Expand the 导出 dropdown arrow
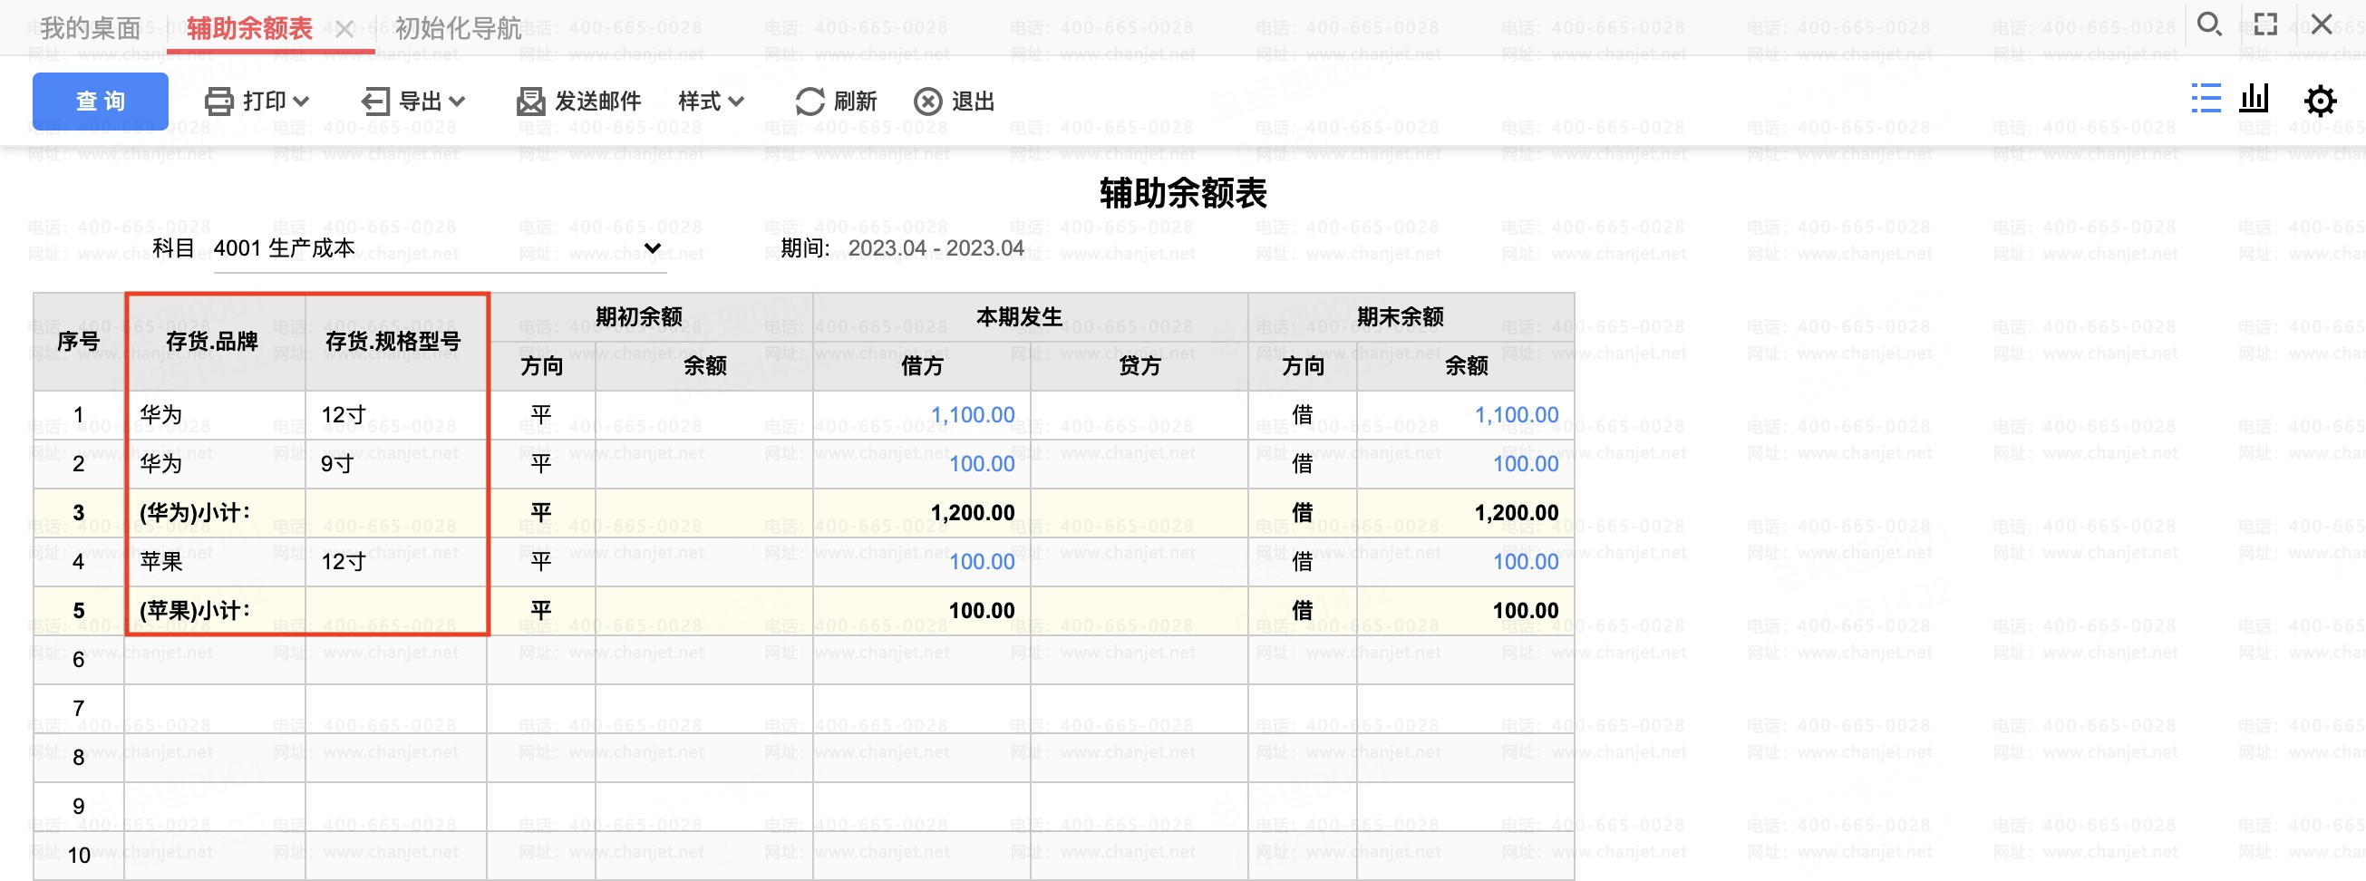Screen dimensions: 2366x881 (x=458, y=101)
